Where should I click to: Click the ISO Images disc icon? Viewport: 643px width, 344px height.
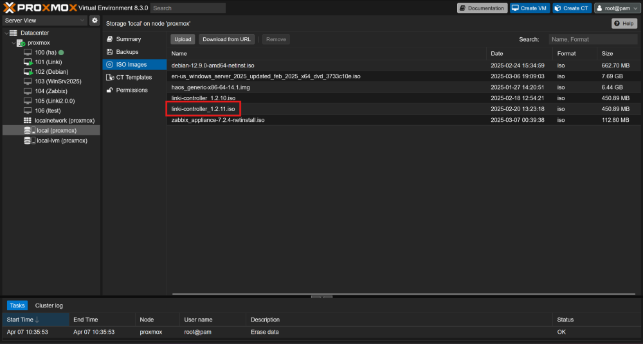point(109,65)
